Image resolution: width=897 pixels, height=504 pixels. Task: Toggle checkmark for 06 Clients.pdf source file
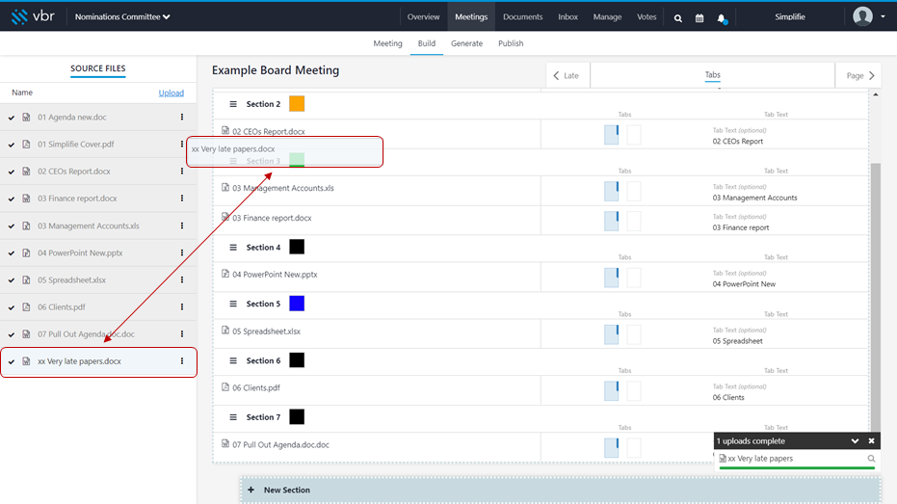pyautogui.click(x=12, y=307)
